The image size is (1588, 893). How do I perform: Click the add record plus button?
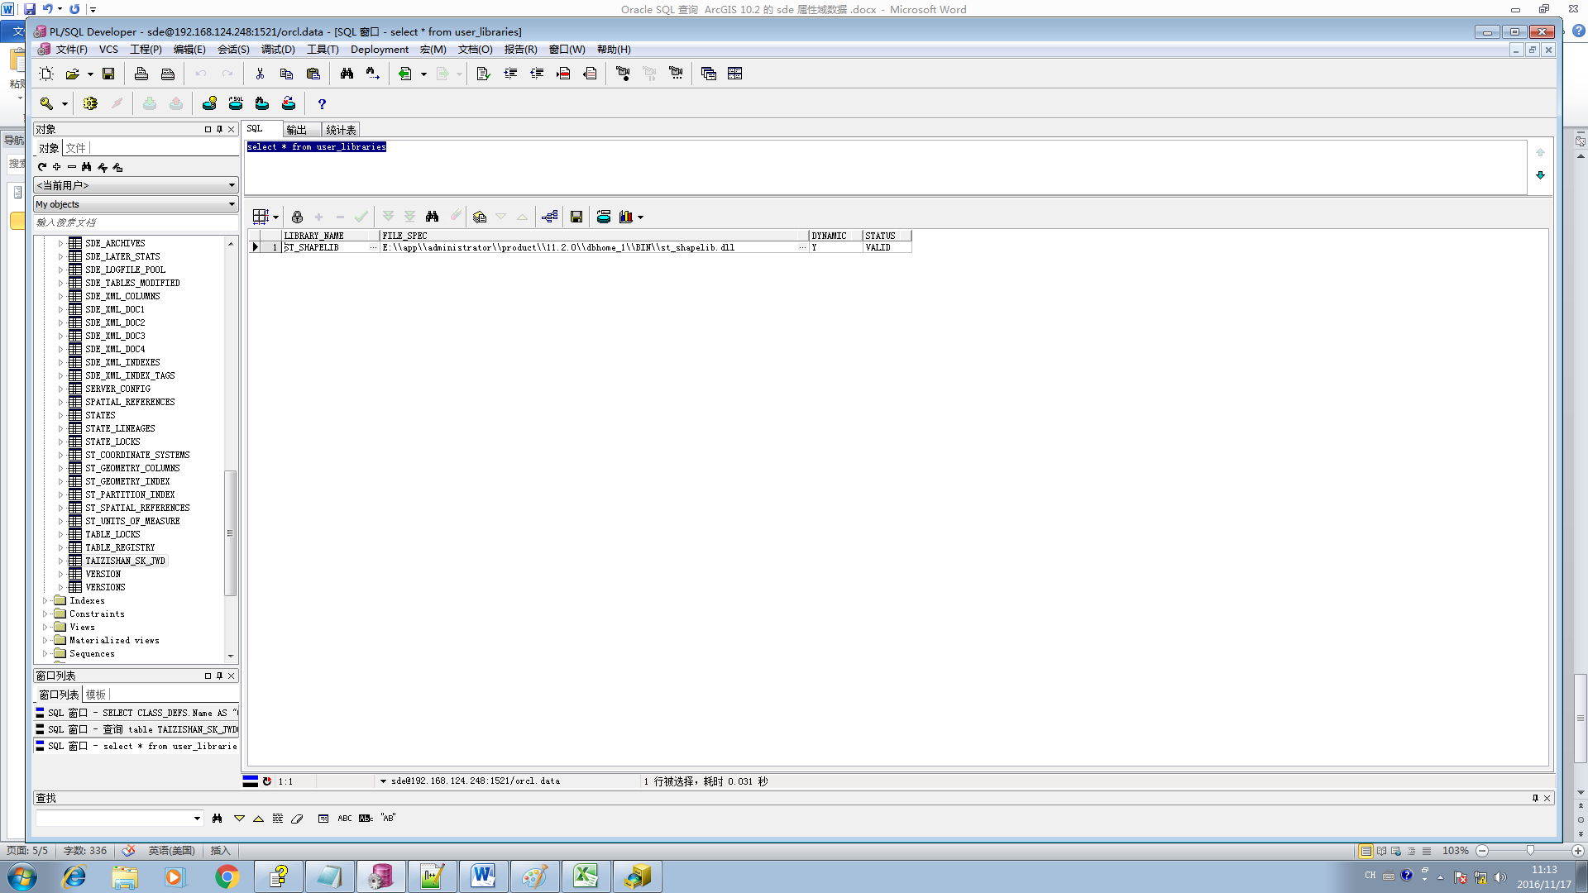318,217
